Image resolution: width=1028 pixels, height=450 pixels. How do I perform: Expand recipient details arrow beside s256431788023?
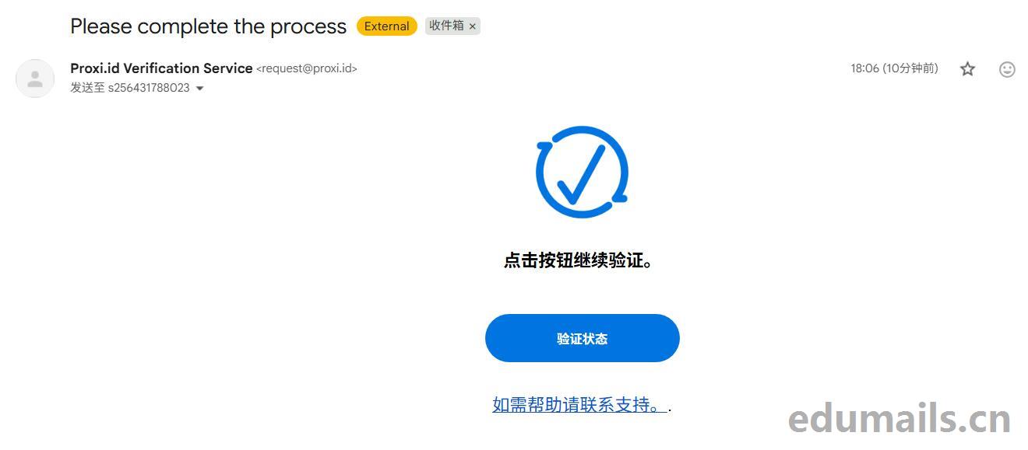(x=199, y=89)
